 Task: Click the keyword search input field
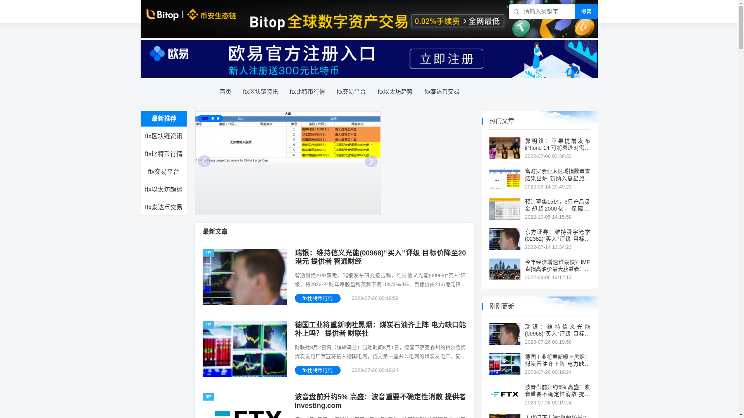[542, 12]
